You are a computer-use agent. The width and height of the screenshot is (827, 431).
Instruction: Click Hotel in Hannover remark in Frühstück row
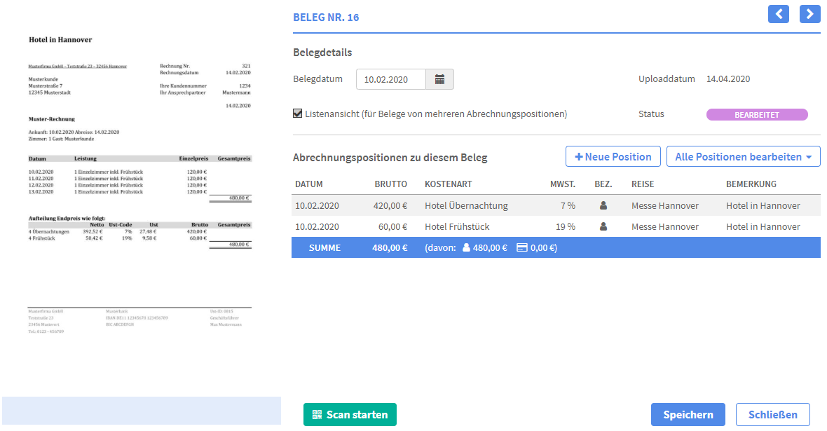click(763, 227)
